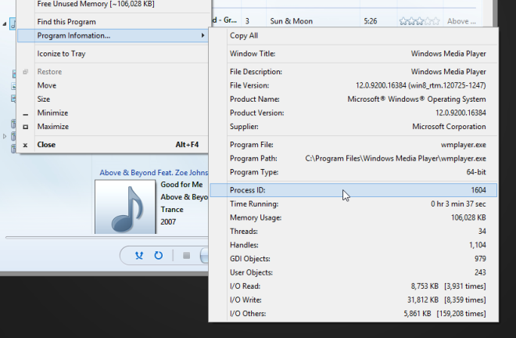The image size is (516, 338).
Task: Open Above & Beyond Feat. Zoe Johnston link
Action: pyautogui.click(x=154, y=173)
